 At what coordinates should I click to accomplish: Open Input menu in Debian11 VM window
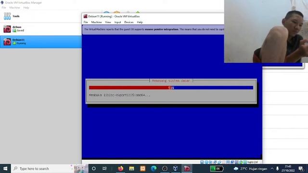coord(117,22)
